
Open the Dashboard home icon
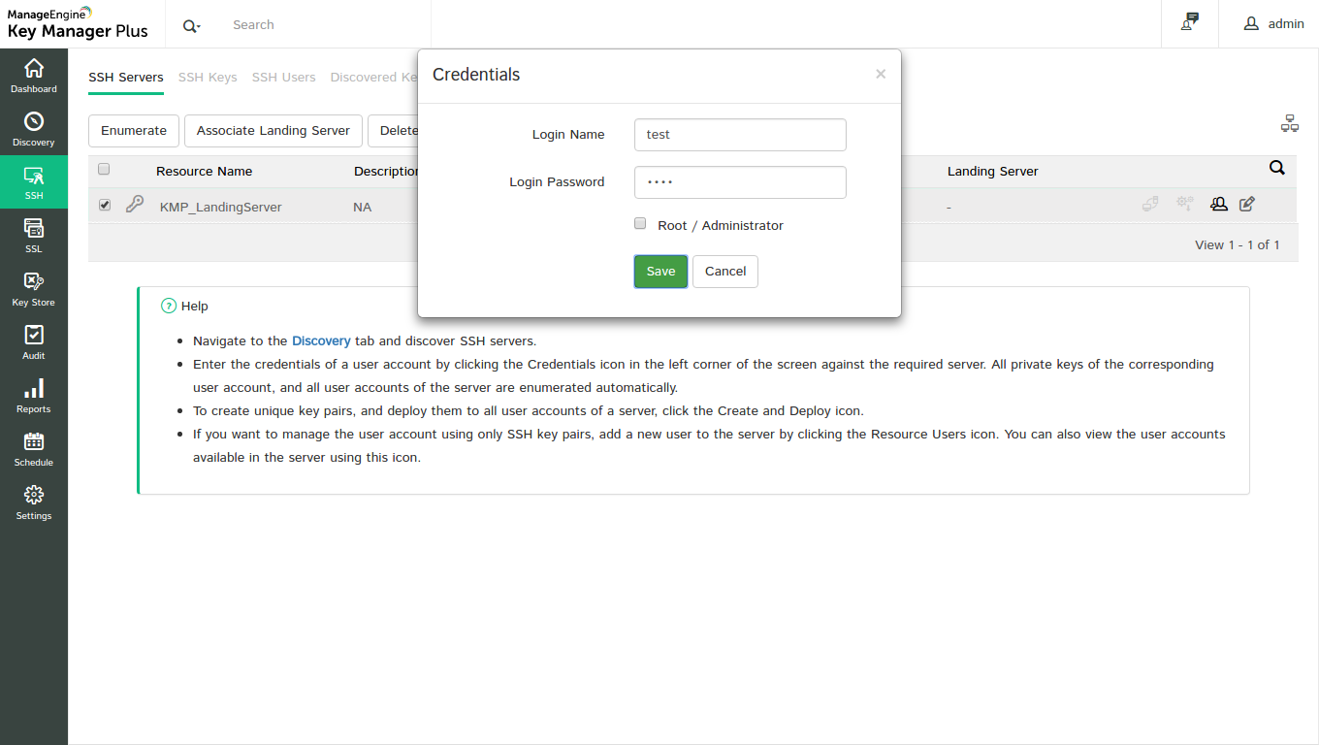(34, 76)
